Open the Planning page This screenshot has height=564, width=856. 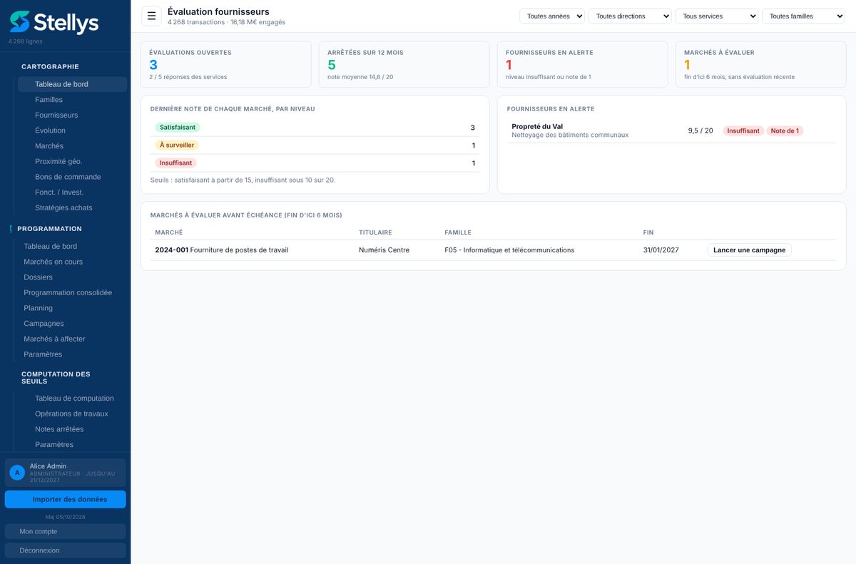point(72,308)
